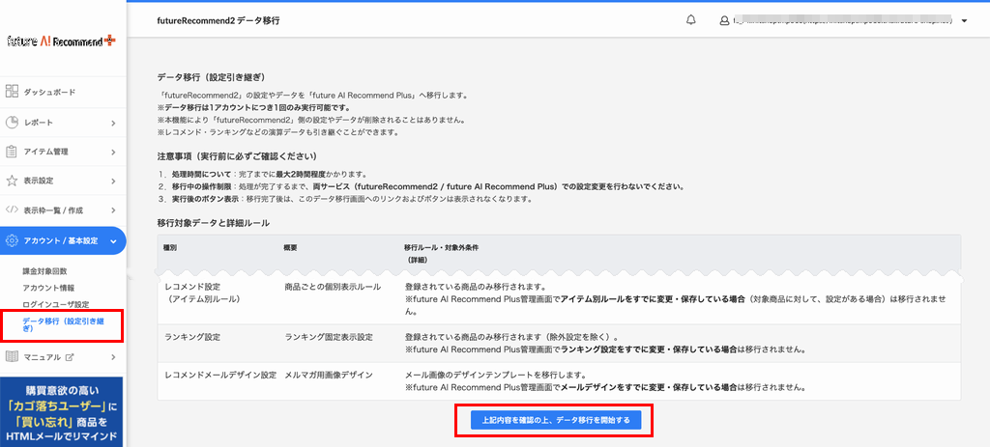
Task: Expand the 表示枠一覧 / 作成 chevron
Action: tap(113, 210)
